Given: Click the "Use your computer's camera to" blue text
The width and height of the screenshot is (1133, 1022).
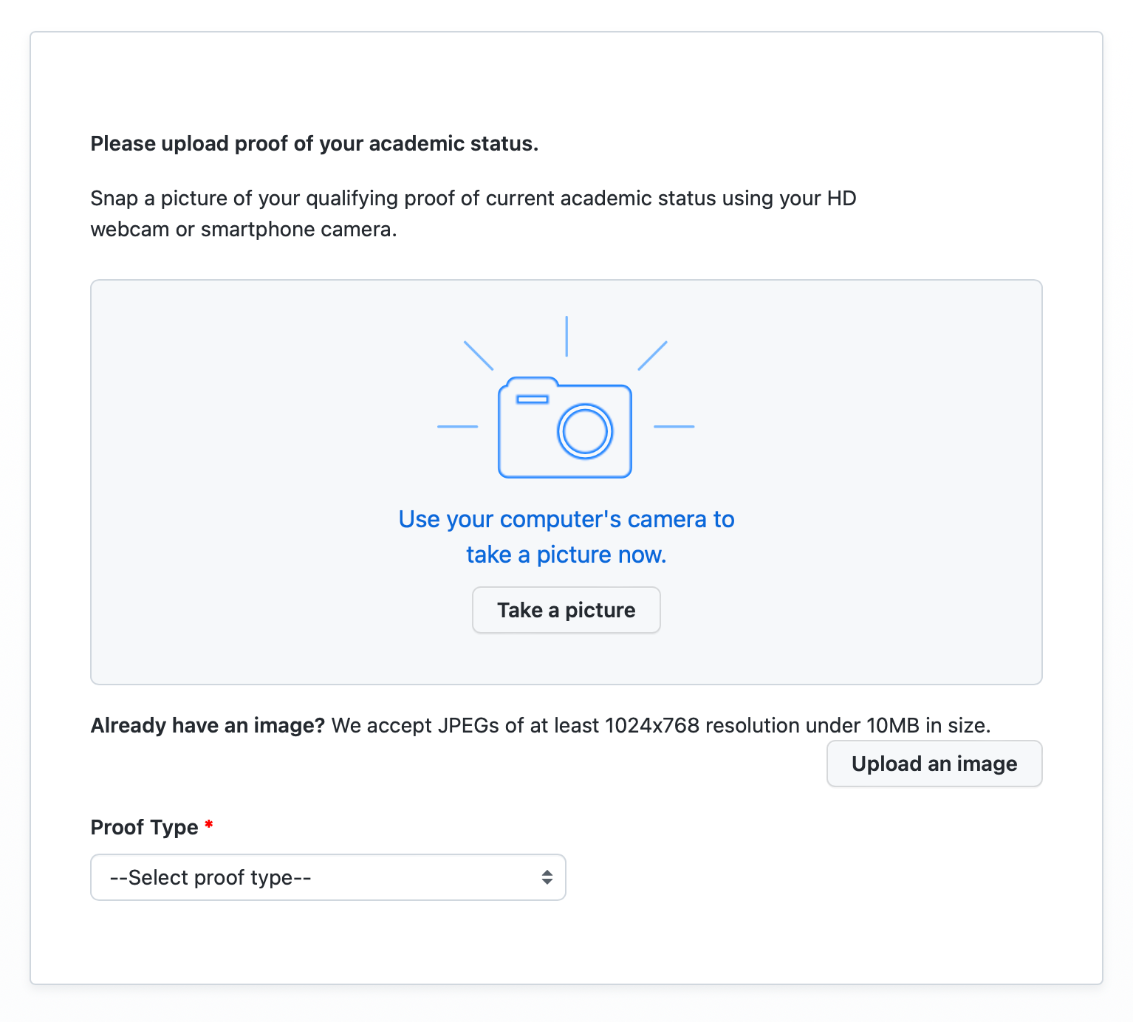Looking at the screenshot, I should [566, 519].
